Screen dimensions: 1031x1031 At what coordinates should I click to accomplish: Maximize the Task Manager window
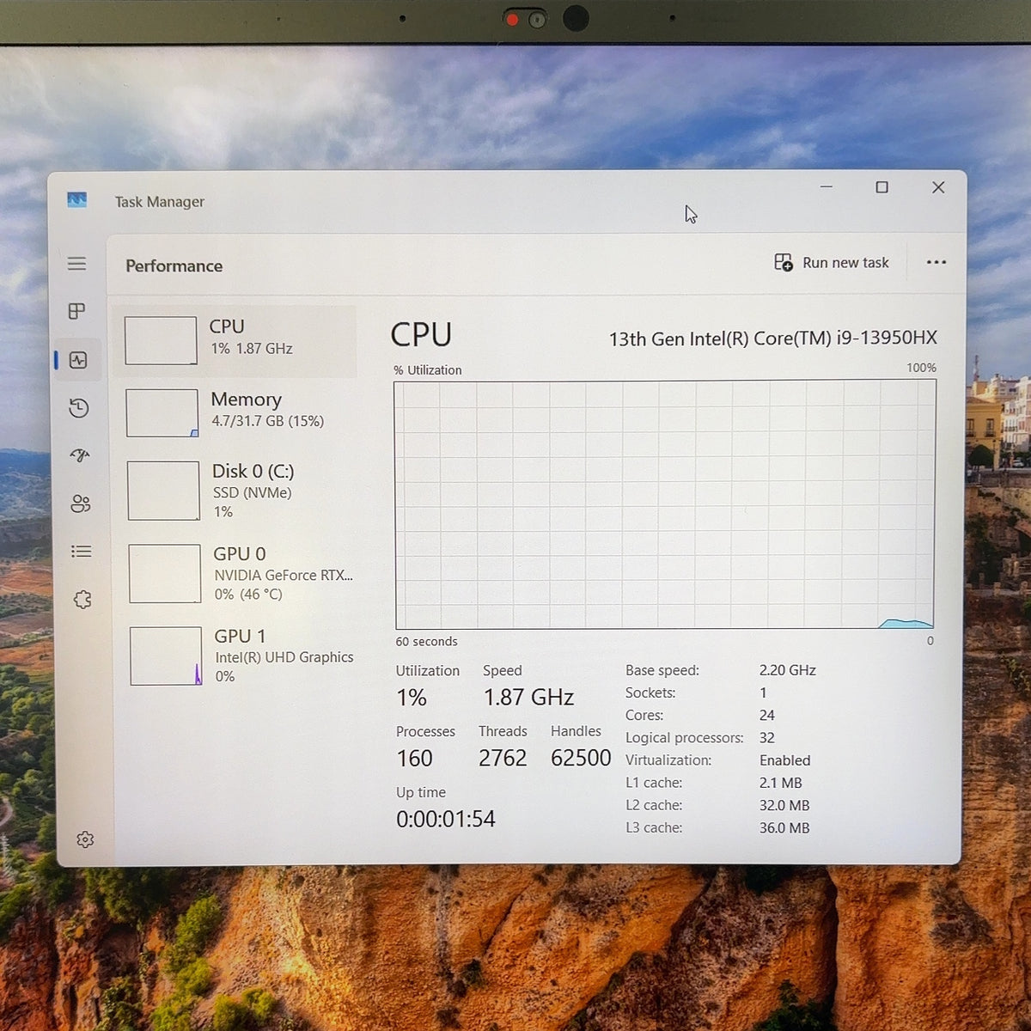click(882, 187)
